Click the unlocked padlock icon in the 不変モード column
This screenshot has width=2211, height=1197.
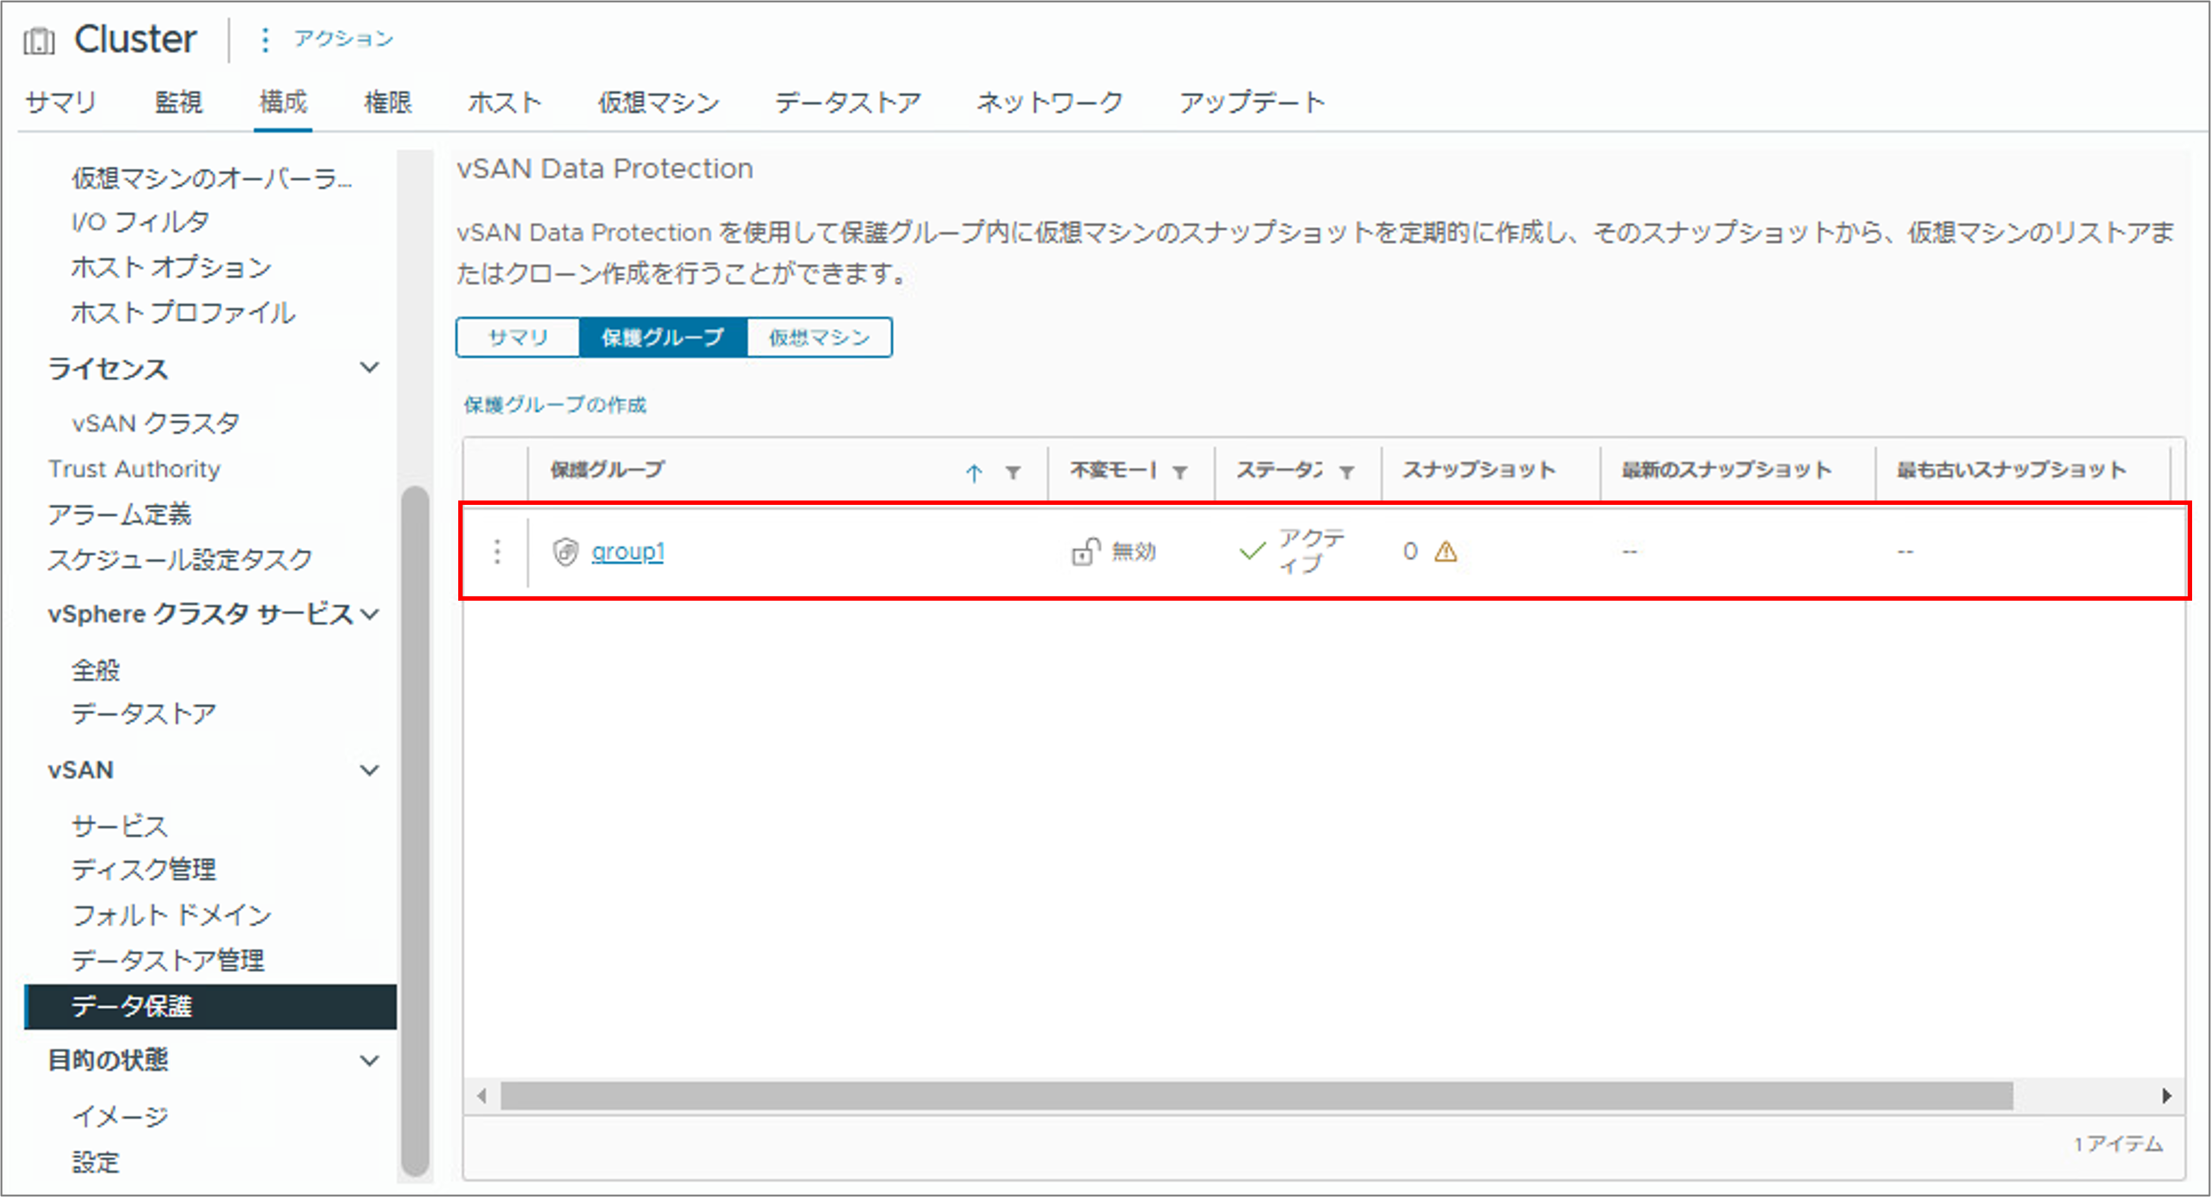[1085, 552]
